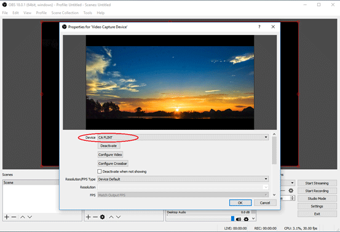Open the Resolution/FPS Type dropdown
The image size is (340, 232).
click(183, 179)
